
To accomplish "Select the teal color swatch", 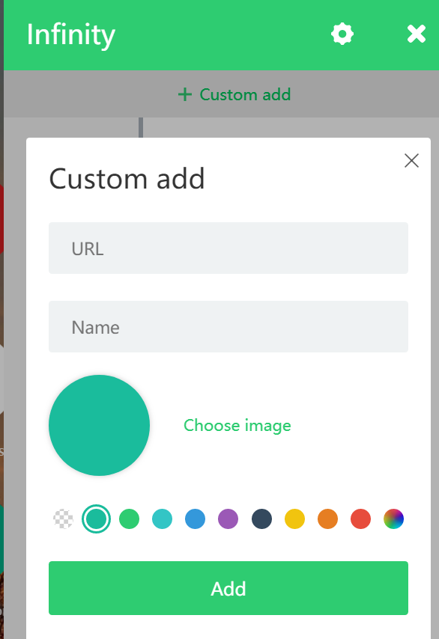I will click(x=97, y=519).
